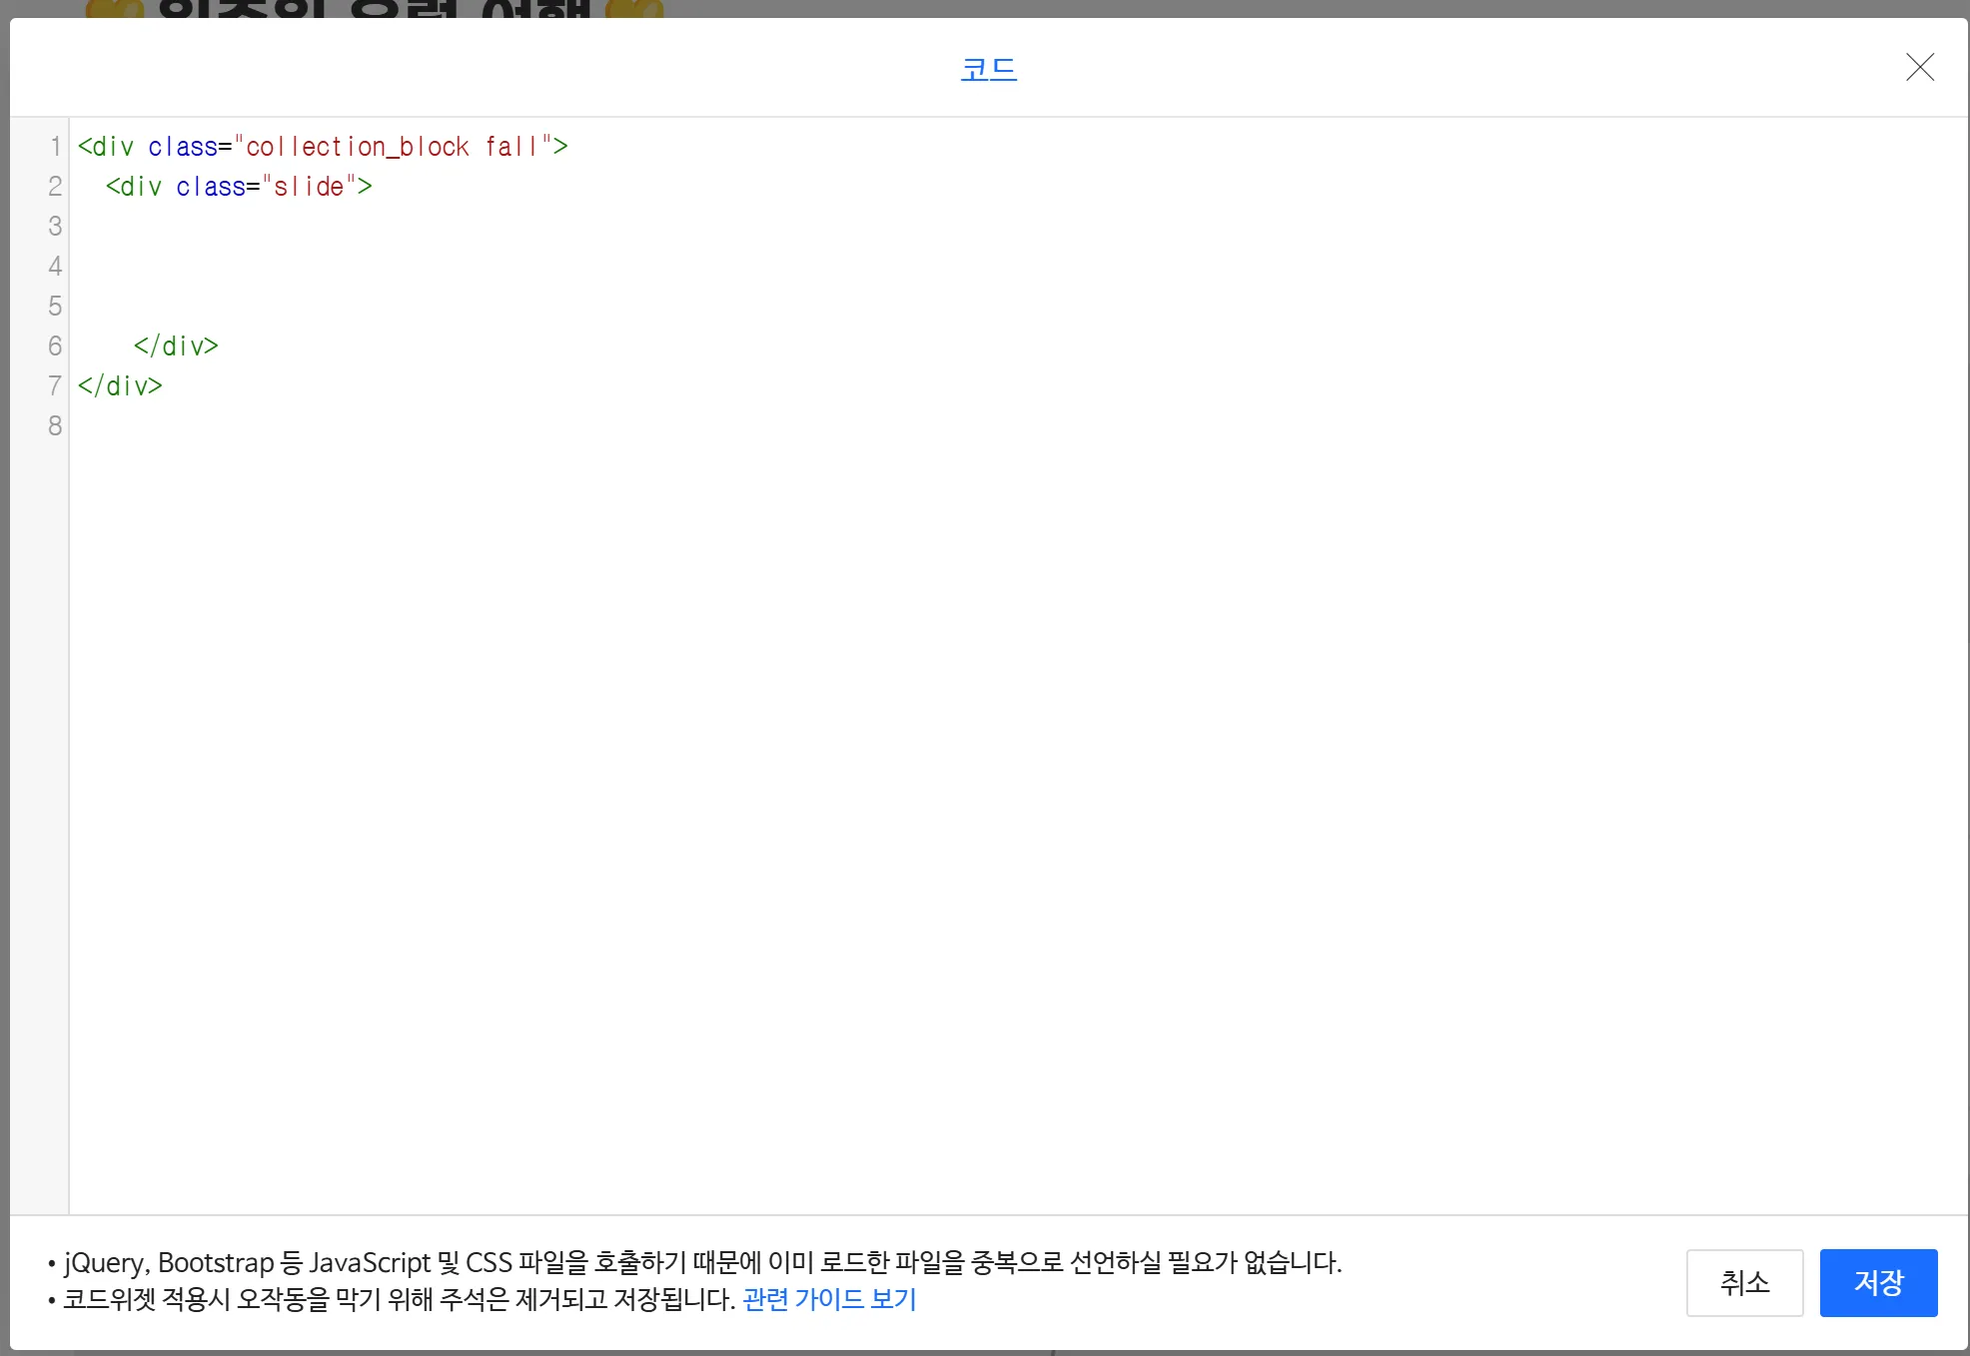Click the 코드 title link
Viewport: 1970px width, 1356px height.
click(988, 69)
